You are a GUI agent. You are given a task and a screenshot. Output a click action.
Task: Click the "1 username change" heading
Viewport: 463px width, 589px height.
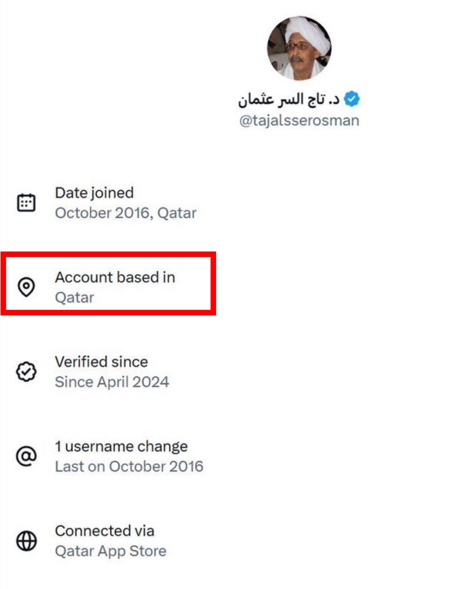[x=121, y=447]
